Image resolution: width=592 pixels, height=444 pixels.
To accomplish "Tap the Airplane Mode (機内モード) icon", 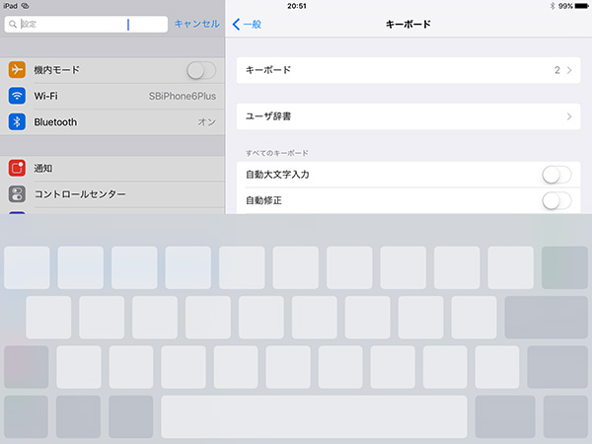I will (x=17, y=70).
